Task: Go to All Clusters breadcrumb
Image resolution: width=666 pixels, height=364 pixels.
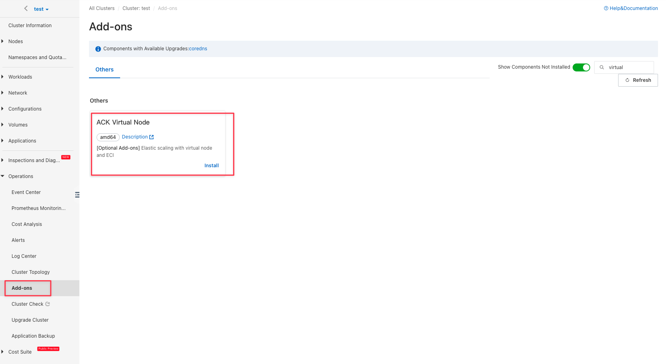Action: pyautogui.click(x=102, y=8)
